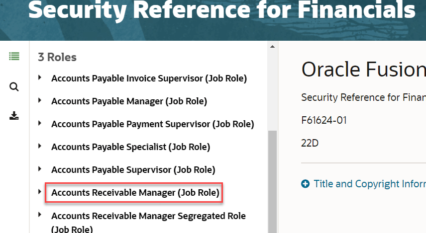Select Accounts Payable Manager (Job Role)

pyautogui.click(x=129, y=101)
